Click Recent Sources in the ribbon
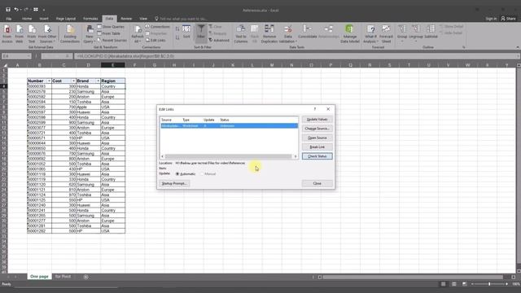 pyautogui.click(x=112, y=40)
